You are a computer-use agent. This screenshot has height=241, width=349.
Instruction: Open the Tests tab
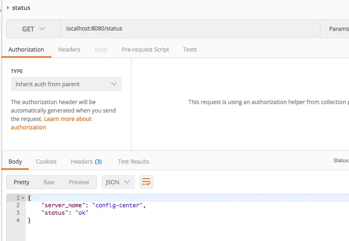pos(190,49)
